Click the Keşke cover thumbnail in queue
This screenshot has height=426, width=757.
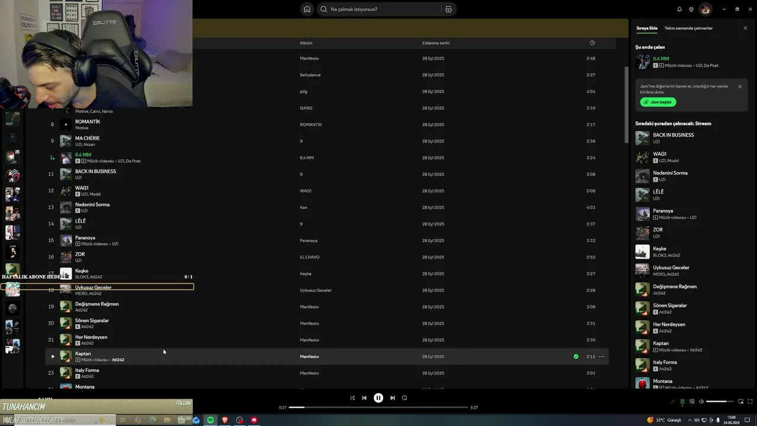(642, 251)
